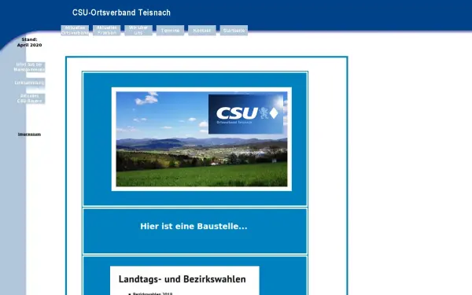Click the CSU-Ortsverband Teisnach site title
The width and height of the screenshot is (472, 295).
121,13
